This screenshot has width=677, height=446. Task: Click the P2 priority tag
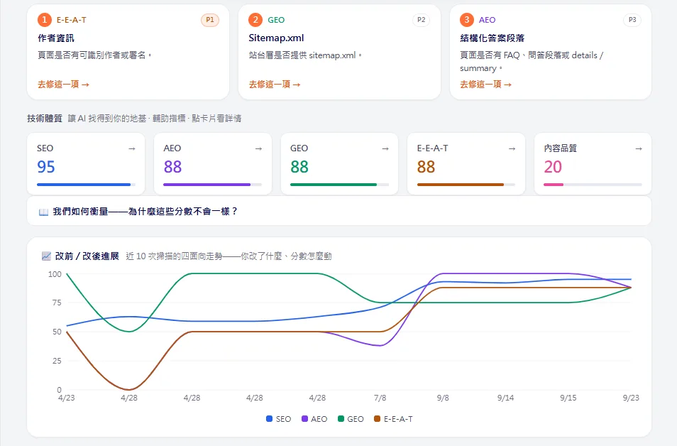tap(421, 20)
